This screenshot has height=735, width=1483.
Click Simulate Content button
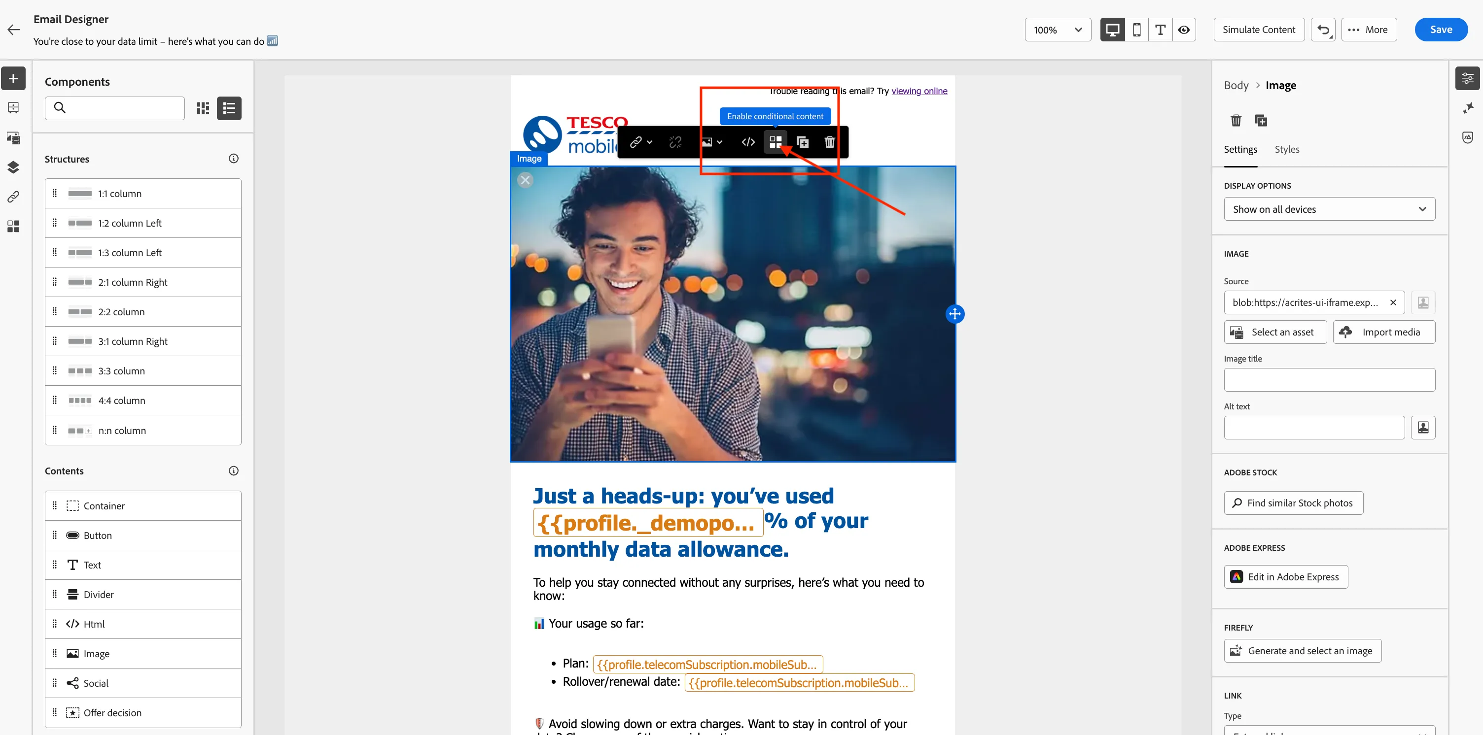(x=1259, y=30)
